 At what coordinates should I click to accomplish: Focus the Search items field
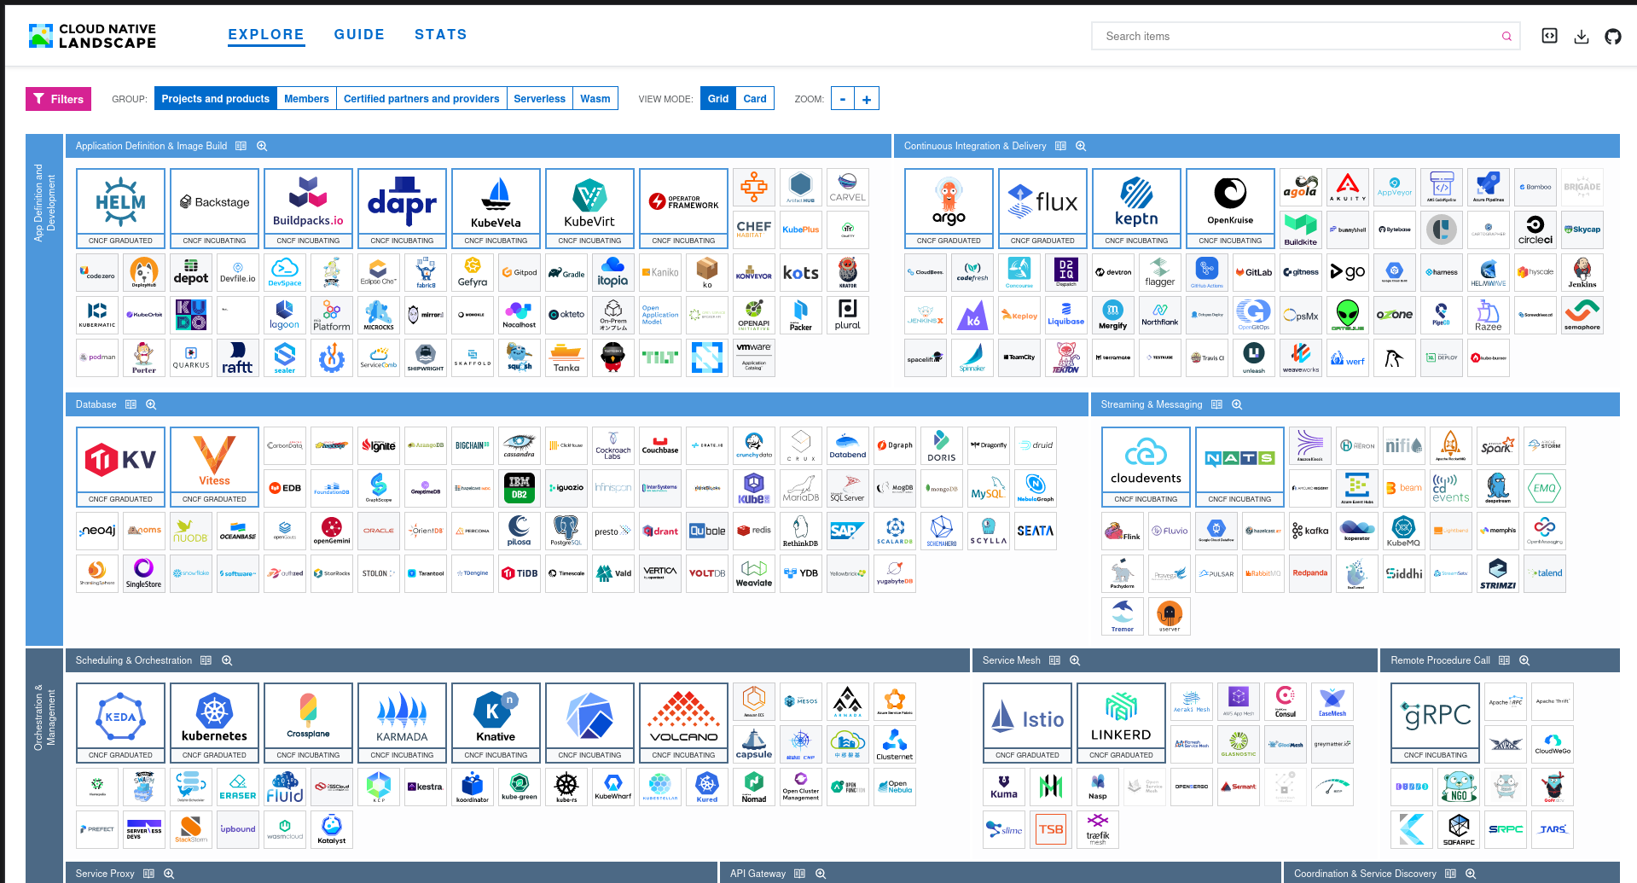tap(1305, 36)
